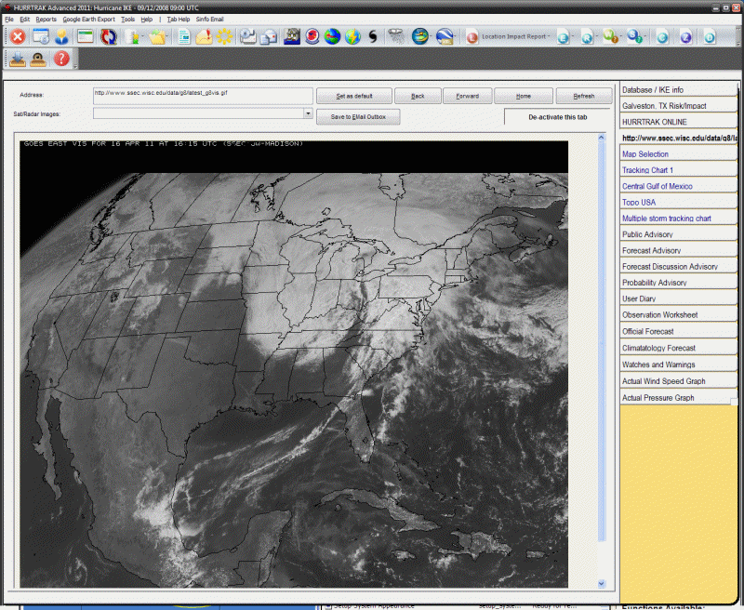744x610 pixels.
Task: Click the De-activate this tab button
Action: [557, 117]
